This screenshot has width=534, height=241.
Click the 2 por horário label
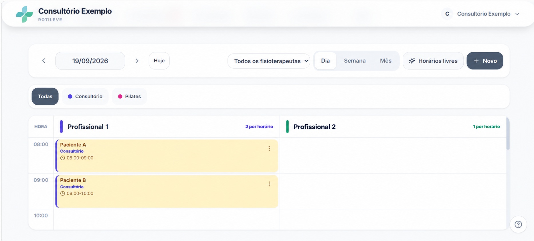(x=259, y=127)
